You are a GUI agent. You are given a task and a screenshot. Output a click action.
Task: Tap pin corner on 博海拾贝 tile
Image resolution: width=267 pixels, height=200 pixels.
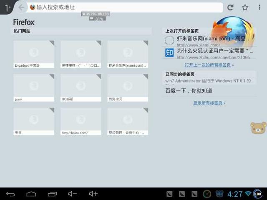(146, 76)
